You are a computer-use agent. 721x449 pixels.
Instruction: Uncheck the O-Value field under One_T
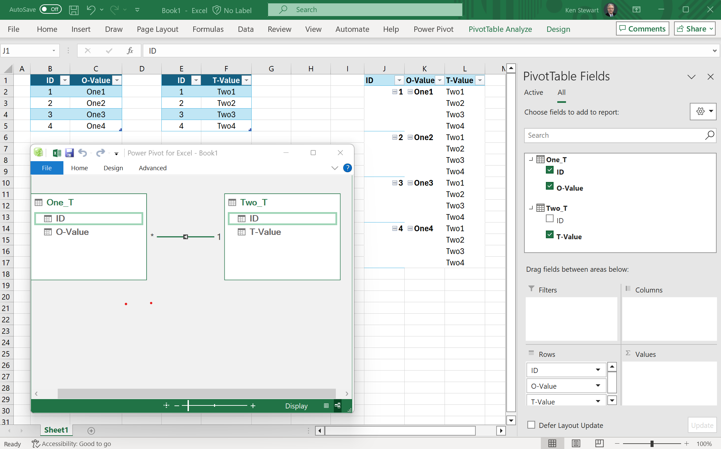tap(549, 186)
